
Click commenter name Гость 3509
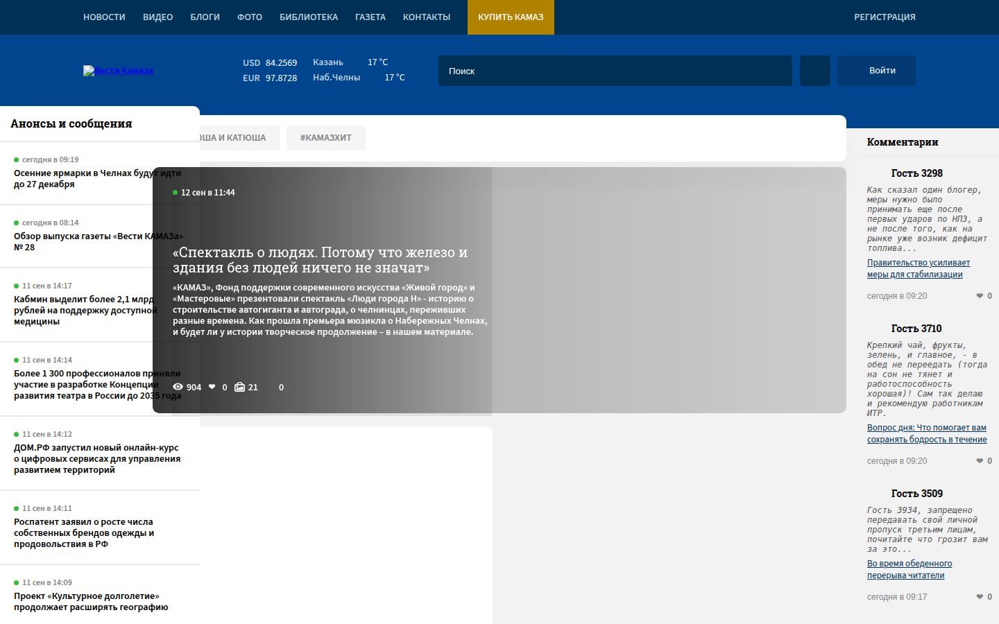916,494
